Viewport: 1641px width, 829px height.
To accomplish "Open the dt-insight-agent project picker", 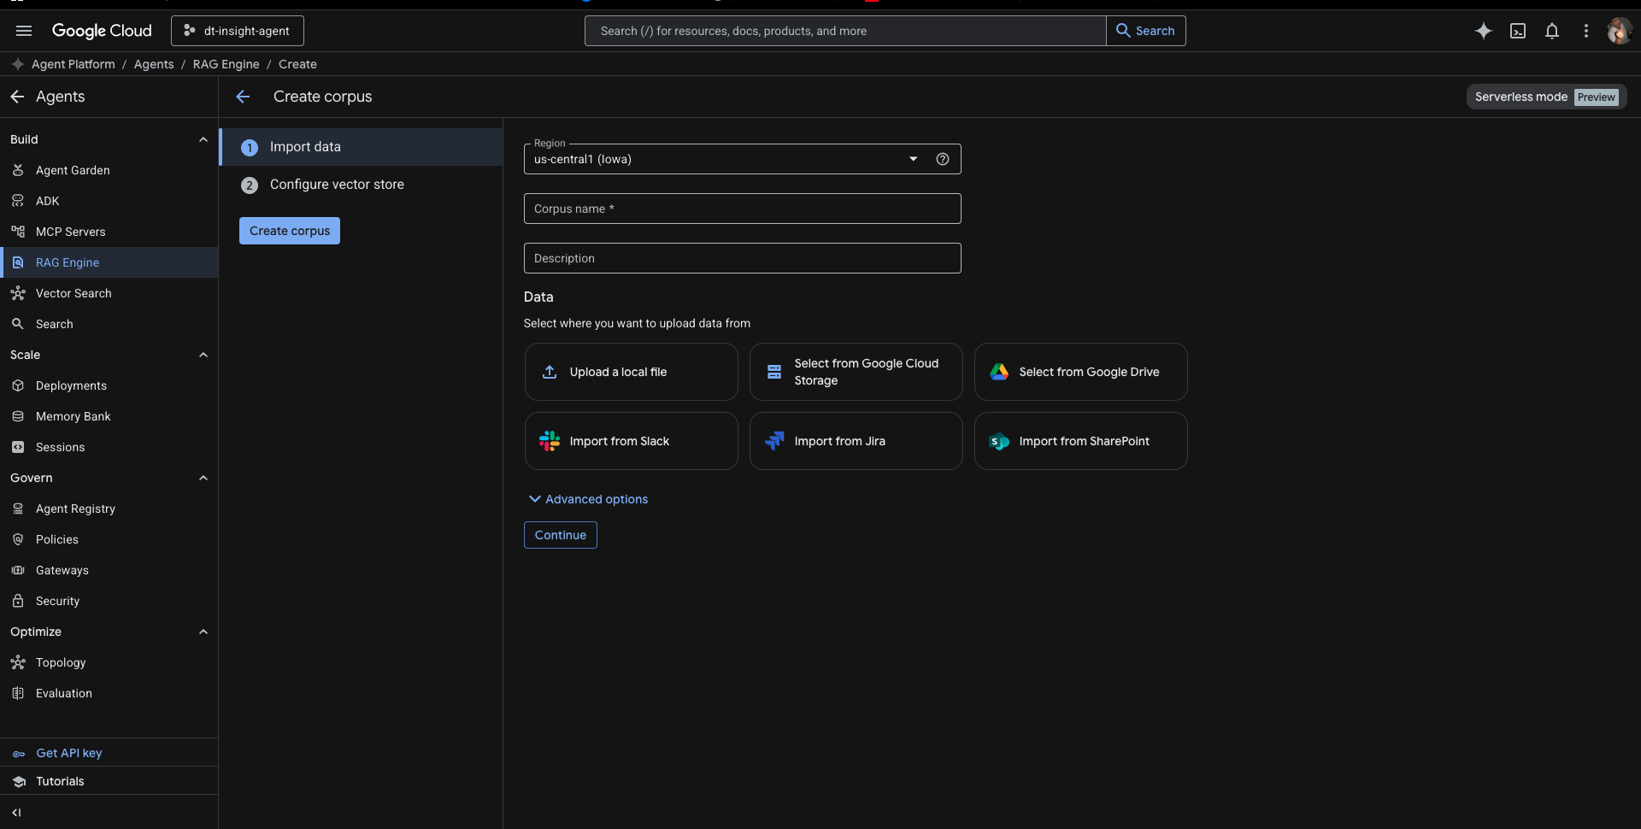I will (238, 31).
